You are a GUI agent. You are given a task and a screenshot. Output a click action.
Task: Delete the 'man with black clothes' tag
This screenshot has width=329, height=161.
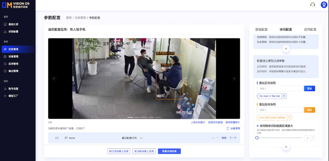click(x=289, y=117)
